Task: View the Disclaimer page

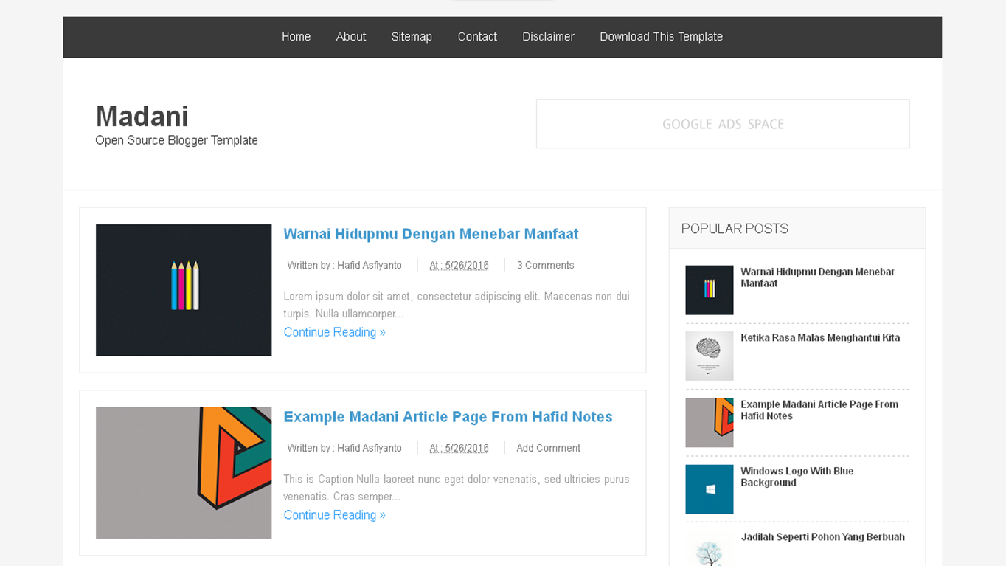Action: tap(548, 37)
